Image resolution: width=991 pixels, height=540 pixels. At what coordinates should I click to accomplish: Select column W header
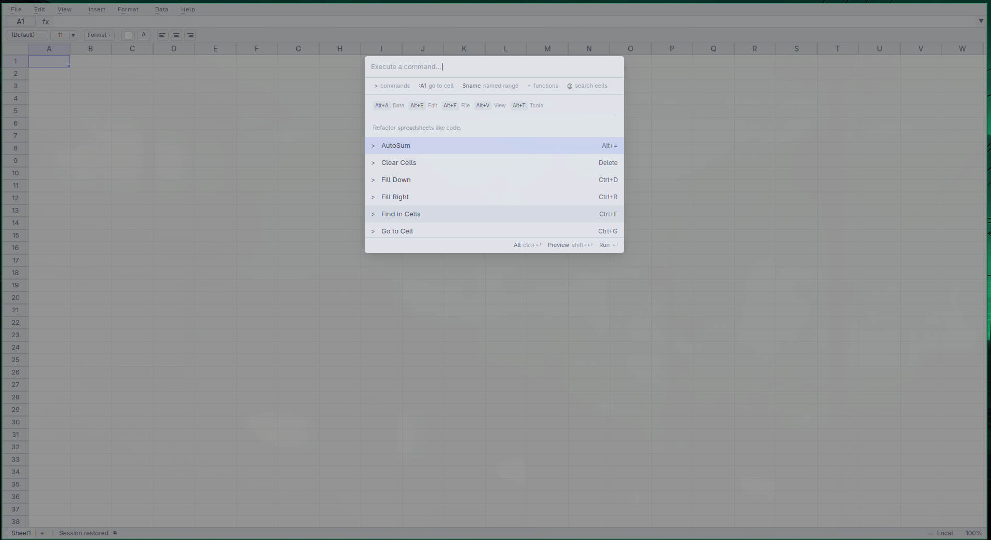point(962,49)
